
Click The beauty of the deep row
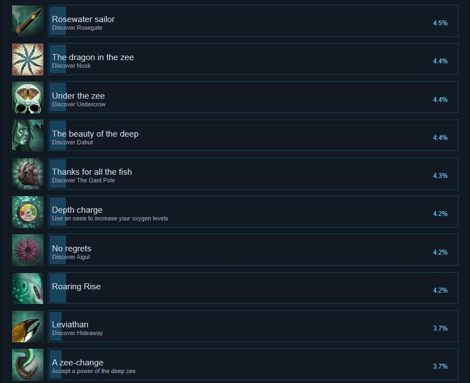click(253, 136)
